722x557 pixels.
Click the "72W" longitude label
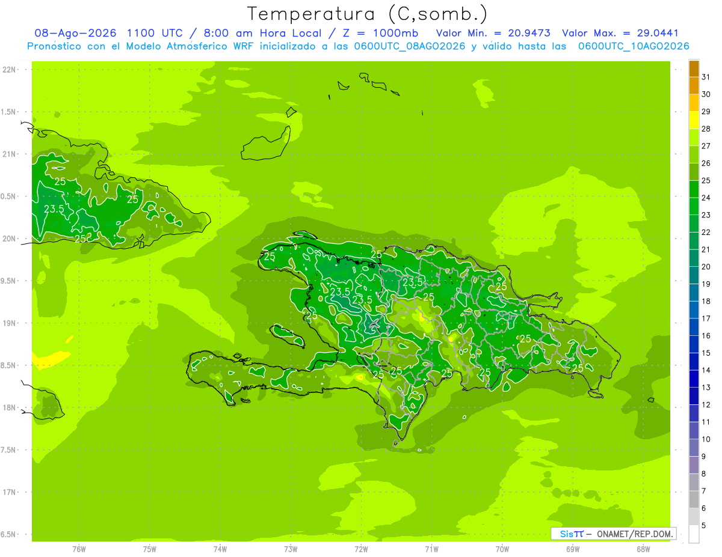point(361,549)
